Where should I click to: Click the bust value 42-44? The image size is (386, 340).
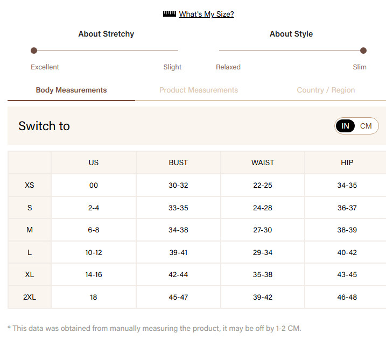coord(178,275)
